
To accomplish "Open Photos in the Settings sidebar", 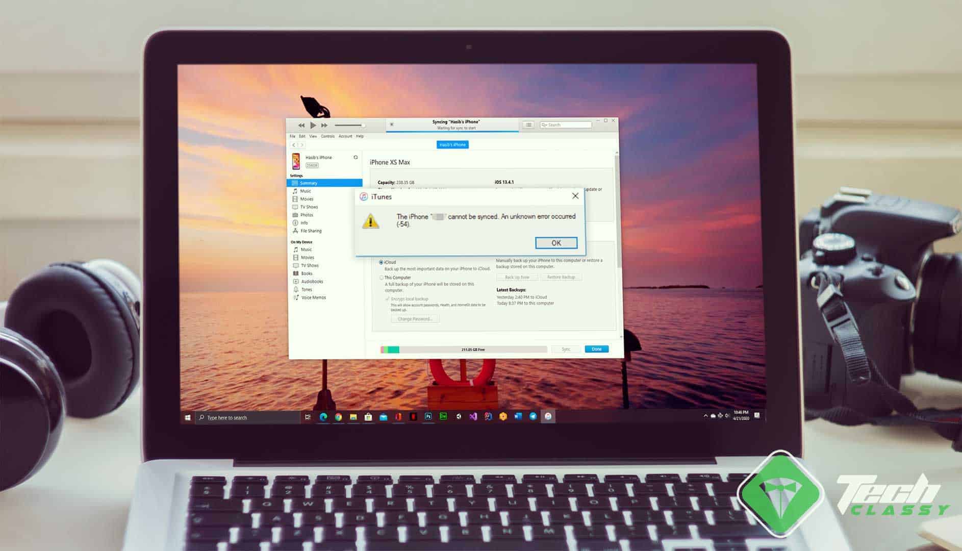I will [306, 215].
